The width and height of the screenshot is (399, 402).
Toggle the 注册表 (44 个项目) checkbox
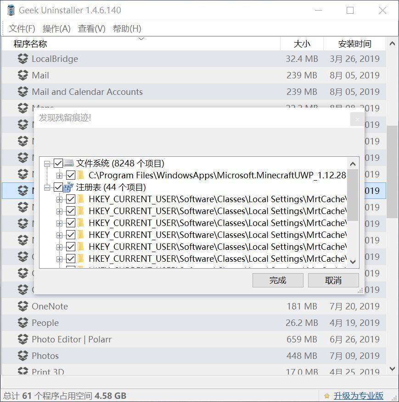click(x=58, y=187)
